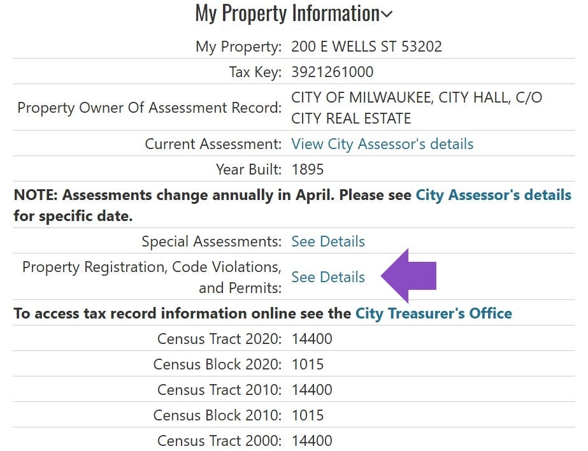Click the purple arrow pointing at See Details
The height and width of the screenshot is (451, 588).
tap(408, 276)
